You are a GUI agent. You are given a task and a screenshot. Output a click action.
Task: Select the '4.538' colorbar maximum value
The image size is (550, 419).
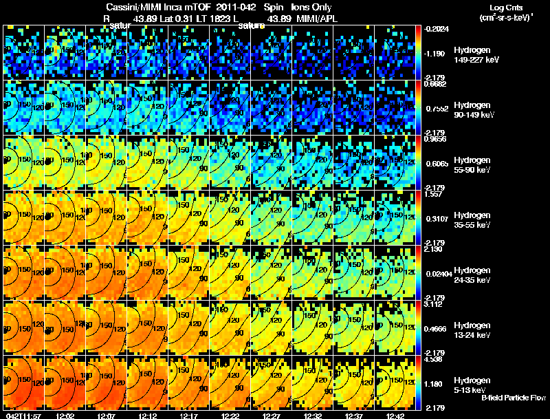click(433, 359)
